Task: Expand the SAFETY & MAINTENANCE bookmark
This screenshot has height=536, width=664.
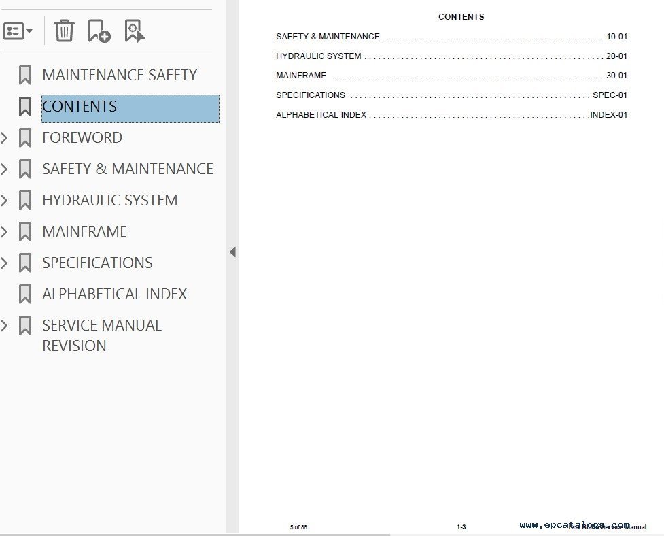Action: (5, 169)
